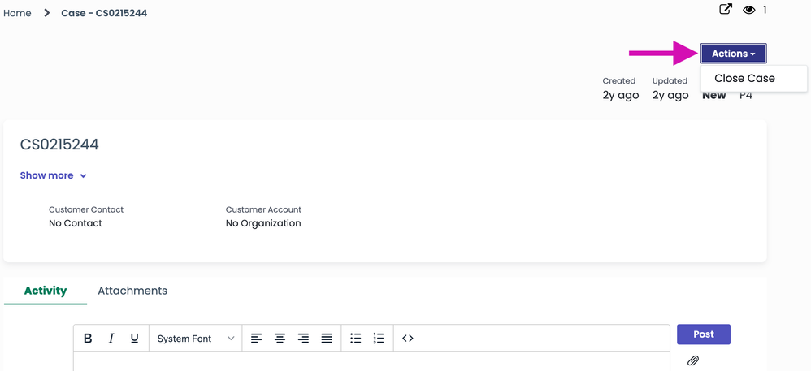Insert a bulleted list
This screenshot has width=811, height=371.
tap(355, 339)
